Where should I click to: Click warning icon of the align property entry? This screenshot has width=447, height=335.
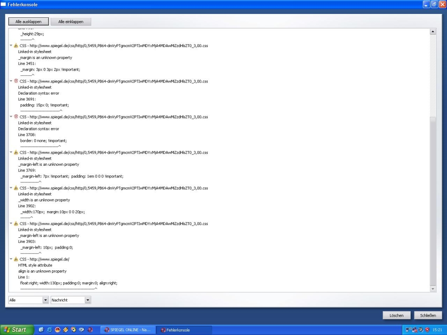(16, 259)
